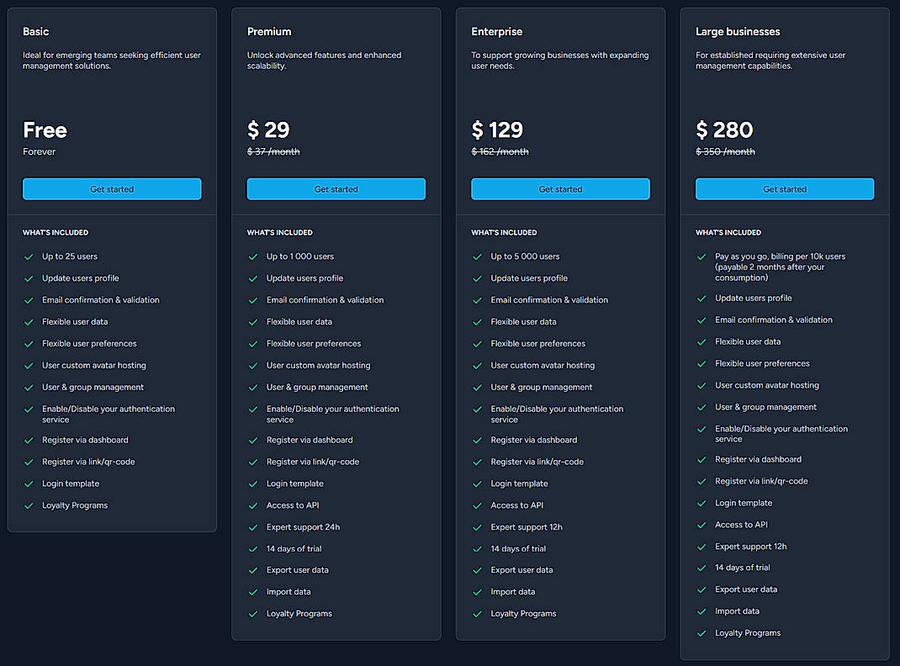Click Get started under Premium plan
900x666 pixels.
coord(336,188)
